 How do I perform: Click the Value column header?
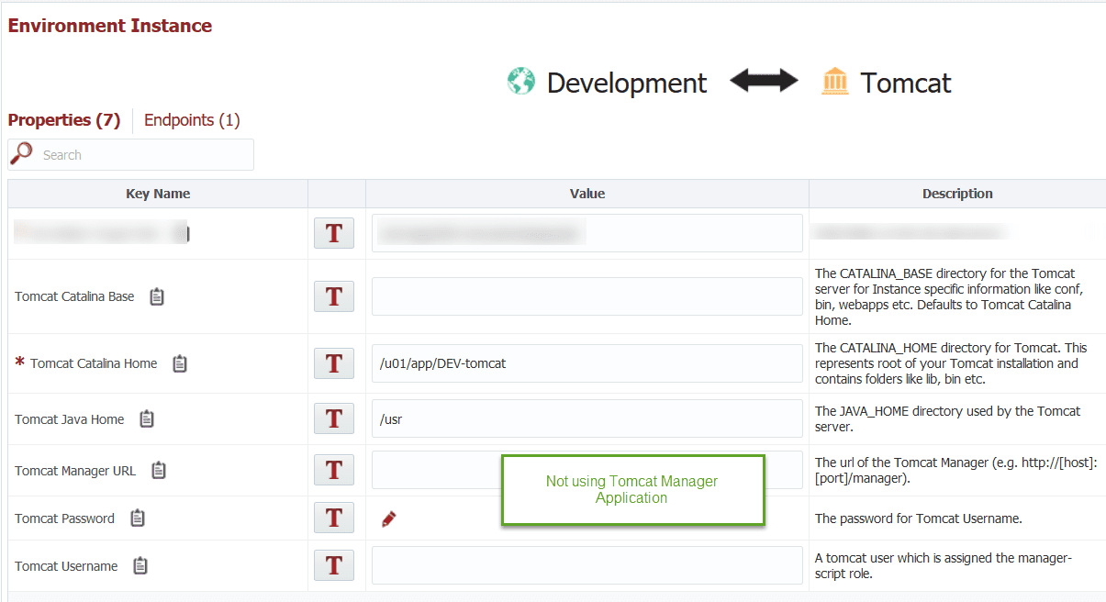click(587, 194)
